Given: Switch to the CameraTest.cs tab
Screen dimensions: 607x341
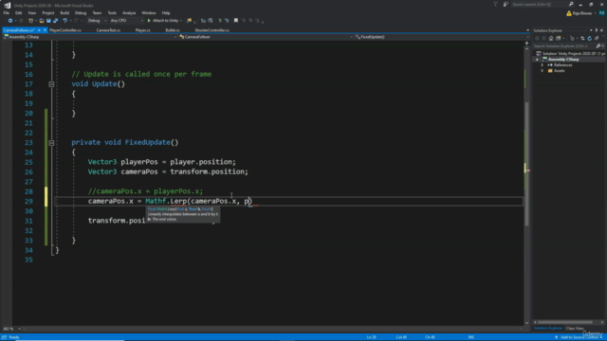Looking at the screenshot, I should tap(108, 30).
